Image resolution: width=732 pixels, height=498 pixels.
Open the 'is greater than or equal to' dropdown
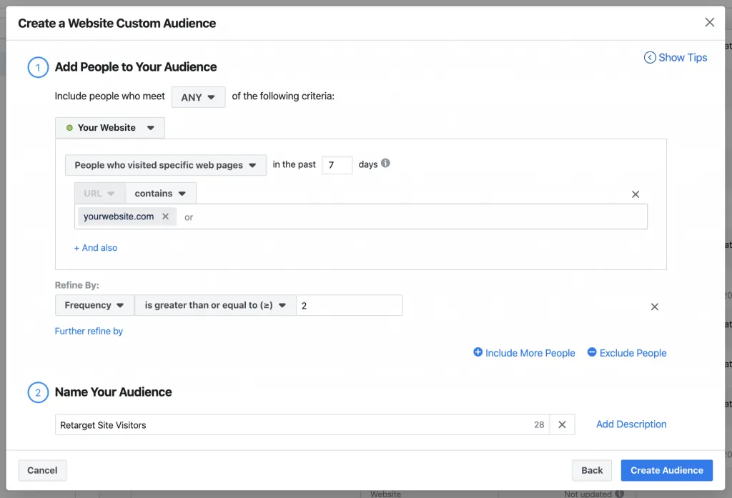click(215, 305)
